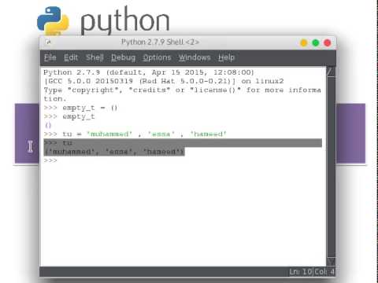This screenshot has height=283, width=378.
Task: Click the window icon in title bar
Action: pos(48,42)
